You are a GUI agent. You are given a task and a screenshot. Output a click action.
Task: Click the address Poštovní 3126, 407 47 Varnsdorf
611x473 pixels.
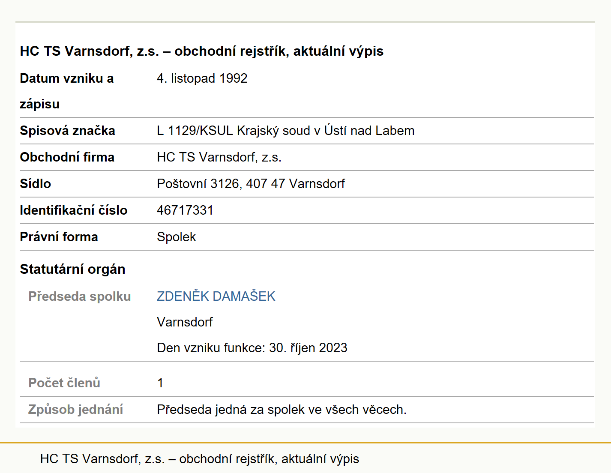click(x=251, y=184)
